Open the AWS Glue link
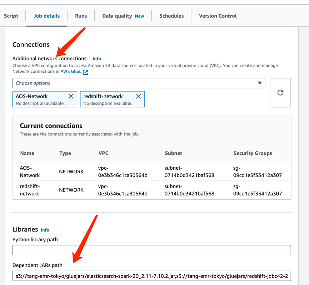The height and width of the screenshot is (285, 309). (x=70, y=72)
